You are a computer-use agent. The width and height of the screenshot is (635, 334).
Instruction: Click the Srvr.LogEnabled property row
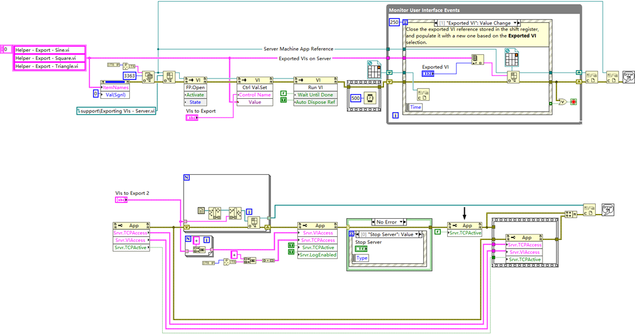(317, 255)
